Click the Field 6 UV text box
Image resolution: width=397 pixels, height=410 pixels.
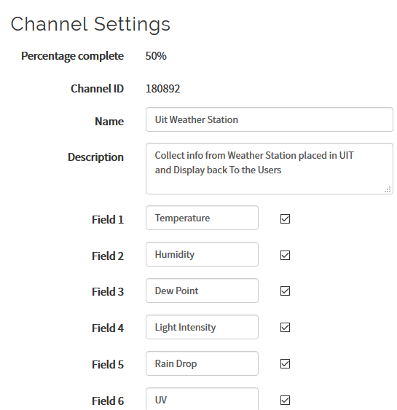click(203, 399)
